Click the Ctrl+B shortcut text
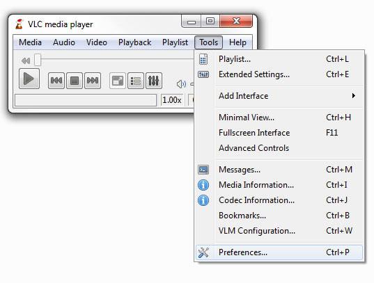Screen dimensions: 374x283 [338, 215]
